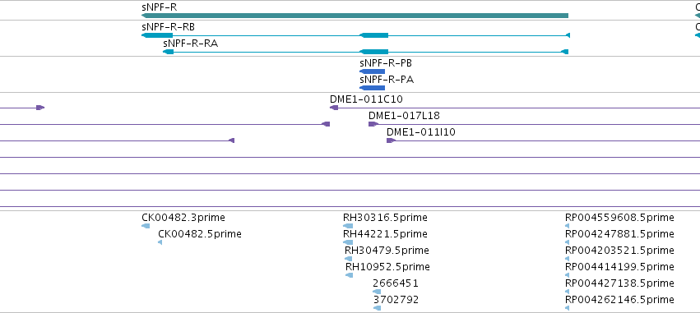Select the DME1-011C10 clone arrow
Screen dimensions: 700x313
334,108
